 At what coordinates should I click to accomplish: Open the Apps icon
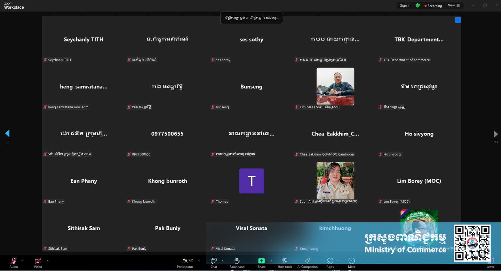330,261
